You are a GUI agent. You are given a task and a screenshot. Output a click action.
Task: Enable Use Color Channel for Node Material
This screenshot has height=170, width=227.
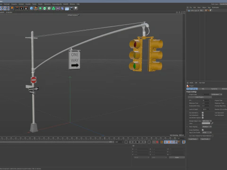point(212,136)
